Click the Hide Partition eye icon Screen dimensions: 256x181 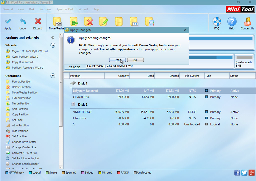8,131
